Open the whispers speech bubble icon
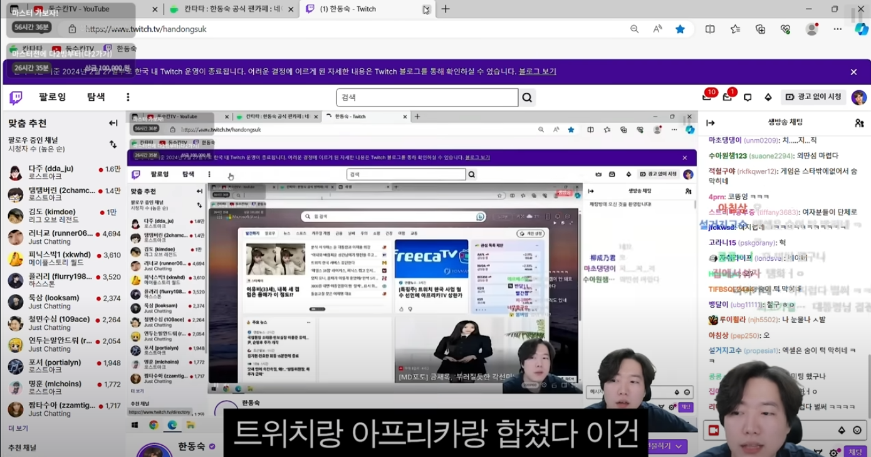 click(748, 97)
